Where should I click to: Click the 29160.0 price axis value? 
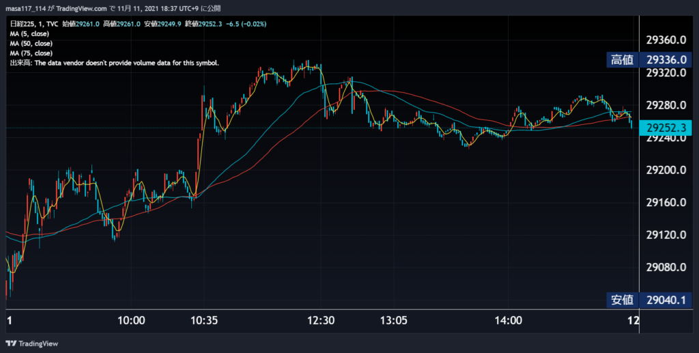coord(666,202)
